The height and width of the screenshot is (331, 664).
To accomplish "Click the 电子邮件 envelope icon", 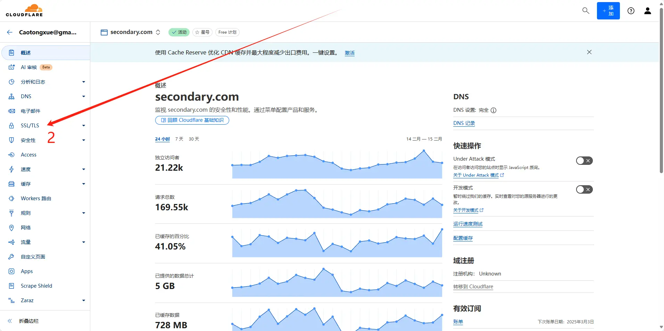I will [11, 111].
